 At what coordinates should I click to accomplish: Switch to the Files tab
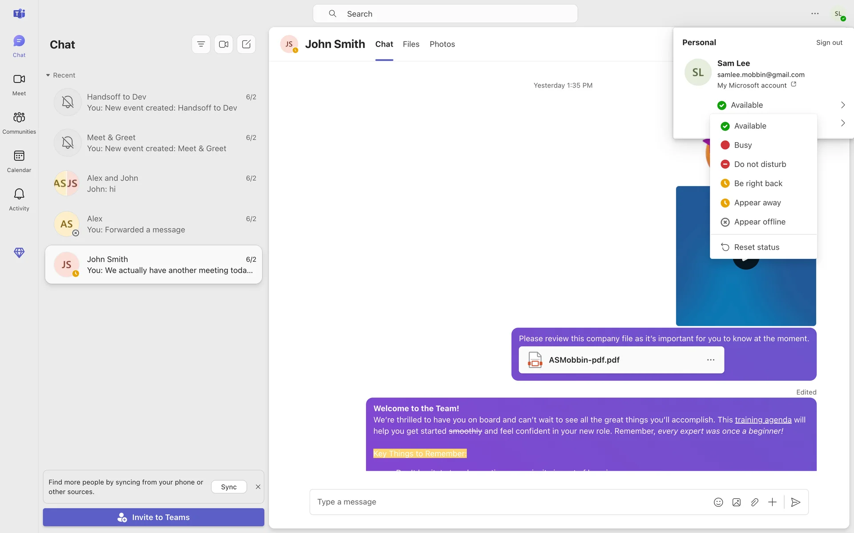411,44
